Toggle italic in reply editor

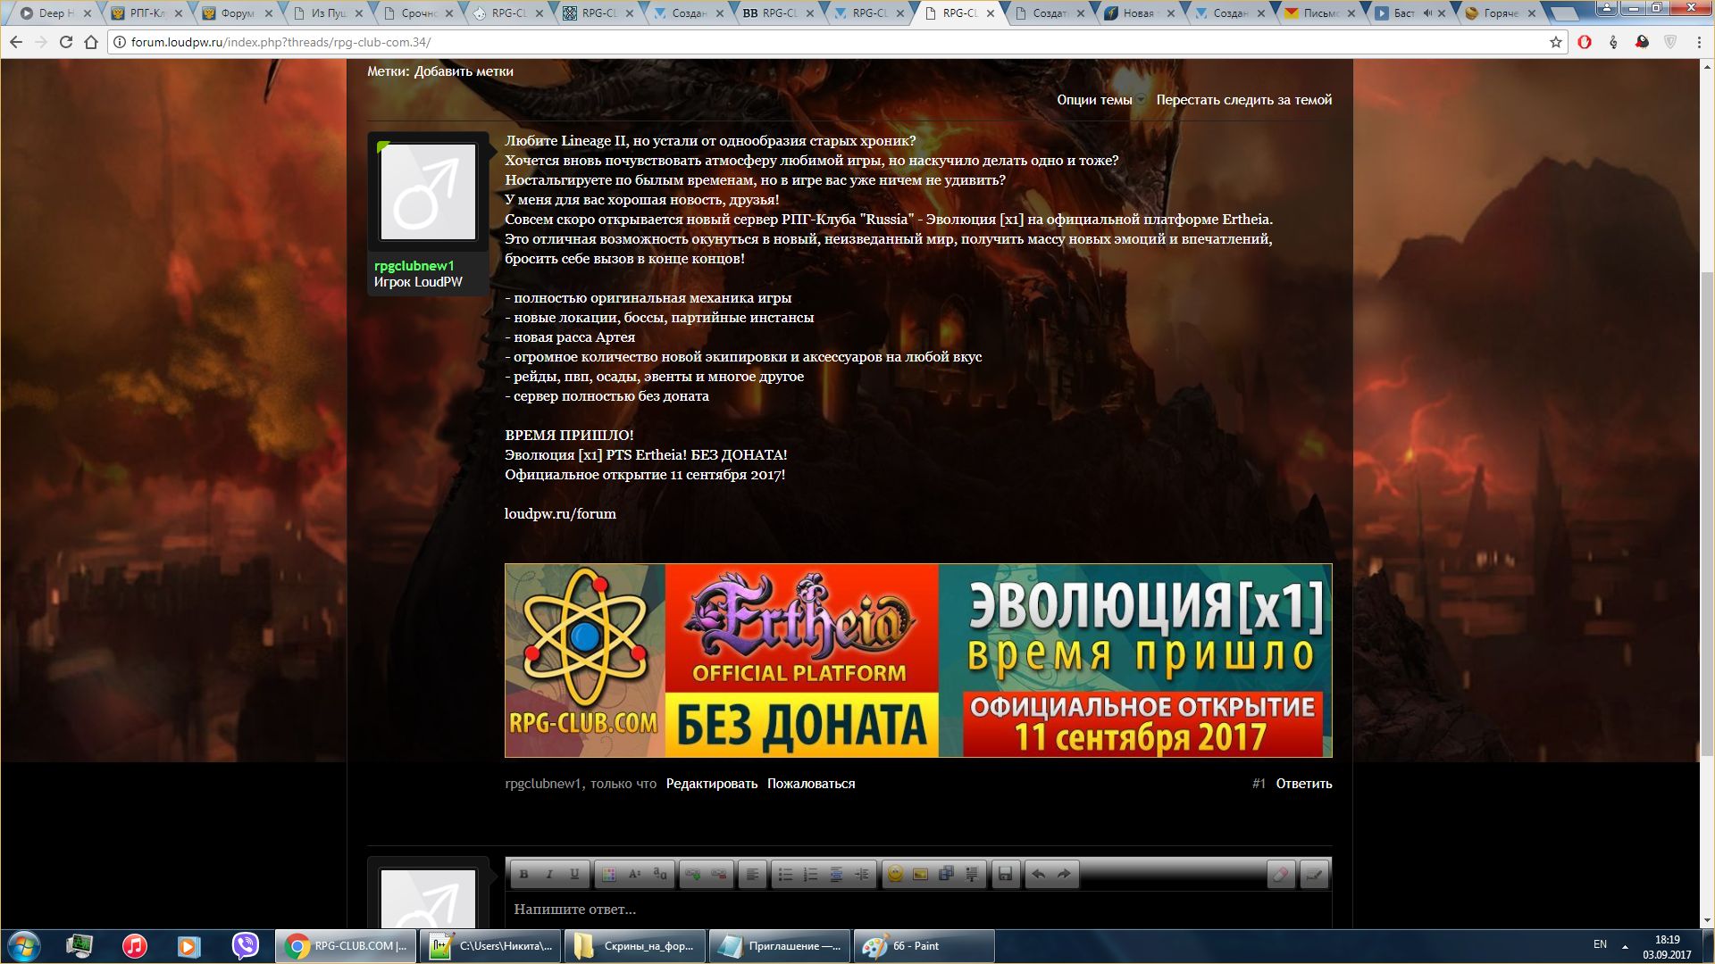549,874
